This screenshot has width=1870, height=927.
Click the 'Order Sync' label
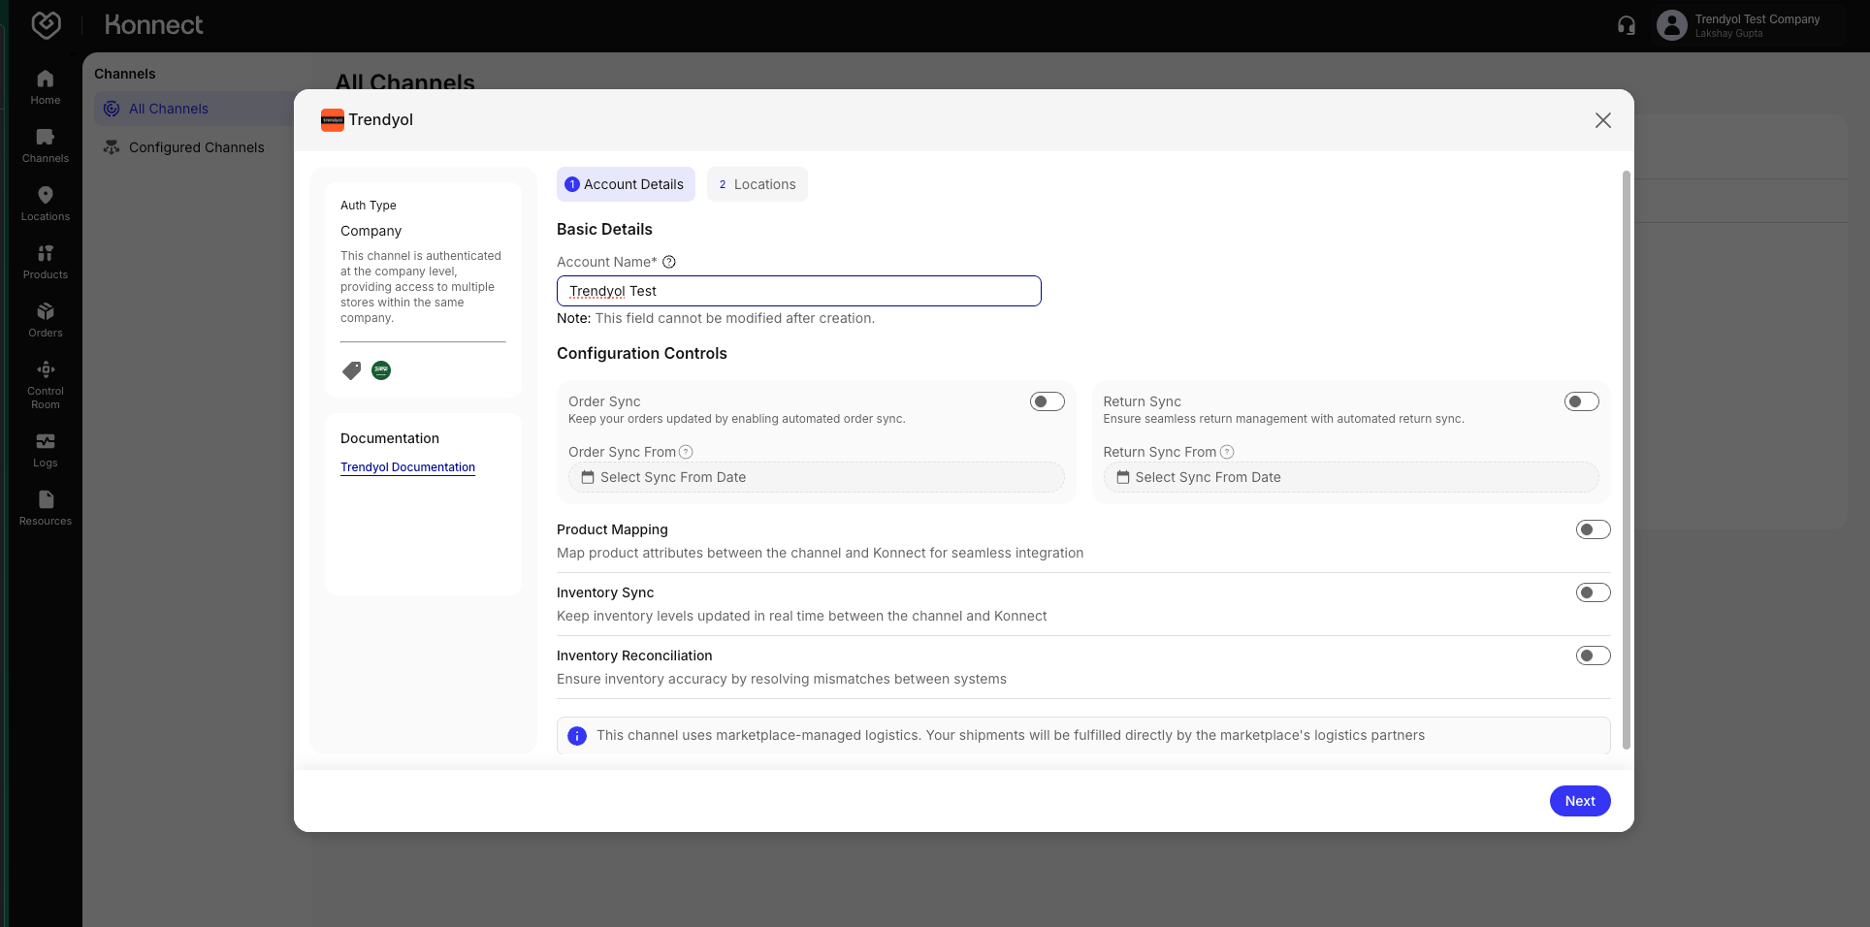point(604,401)
